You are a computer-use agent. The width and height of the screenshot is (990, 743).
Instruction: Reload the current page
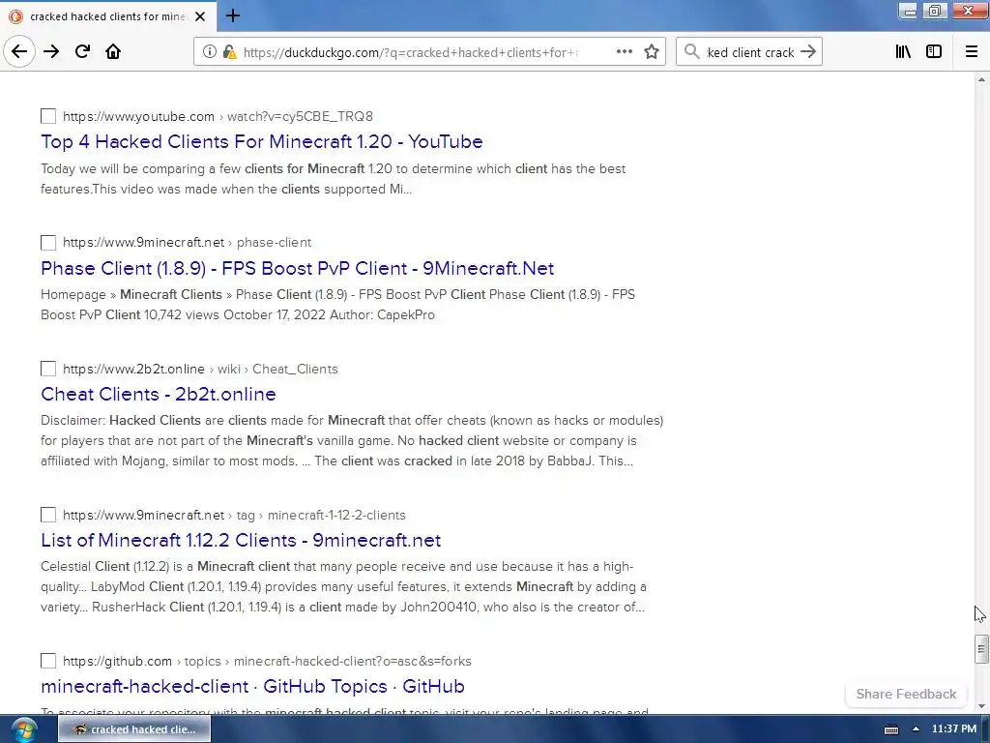click(x=82, y=52)
